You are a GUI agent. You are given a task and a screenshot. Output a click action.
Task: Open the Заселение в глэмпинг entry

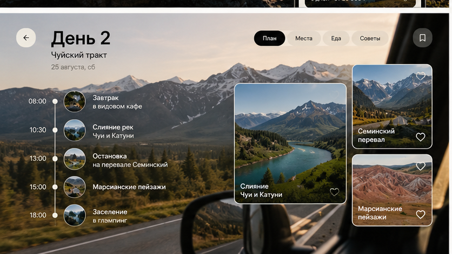pyautogui.click(x=110, y=216)
